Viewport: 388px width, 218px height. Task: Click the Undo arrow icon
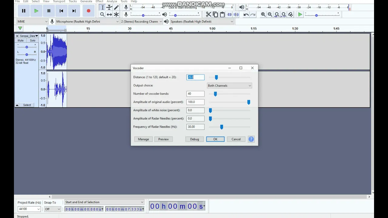(246, 14)
